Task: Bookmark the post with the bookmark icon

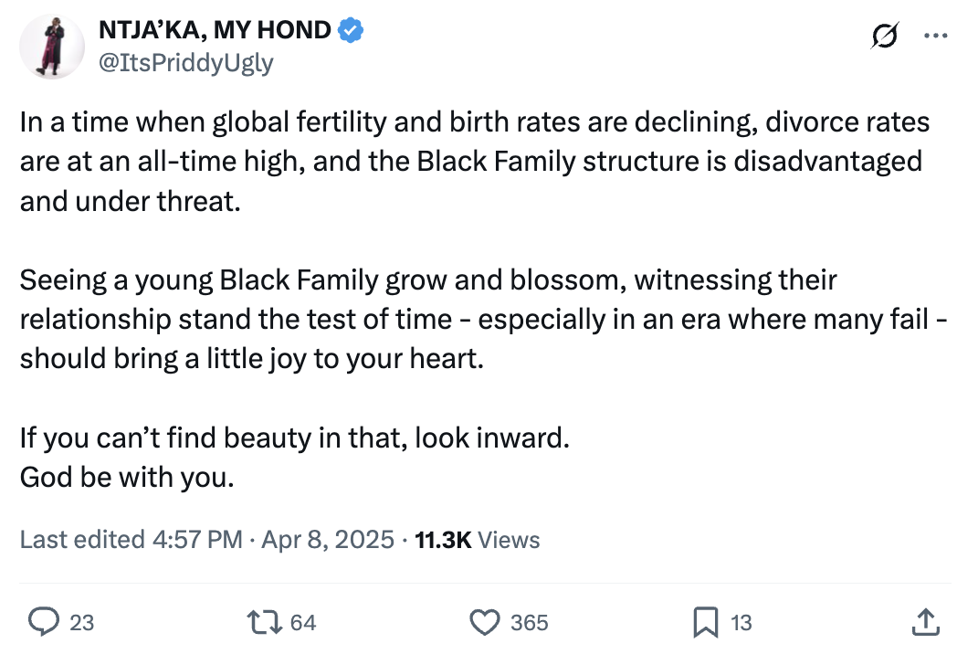Action: tap(706, 622)
